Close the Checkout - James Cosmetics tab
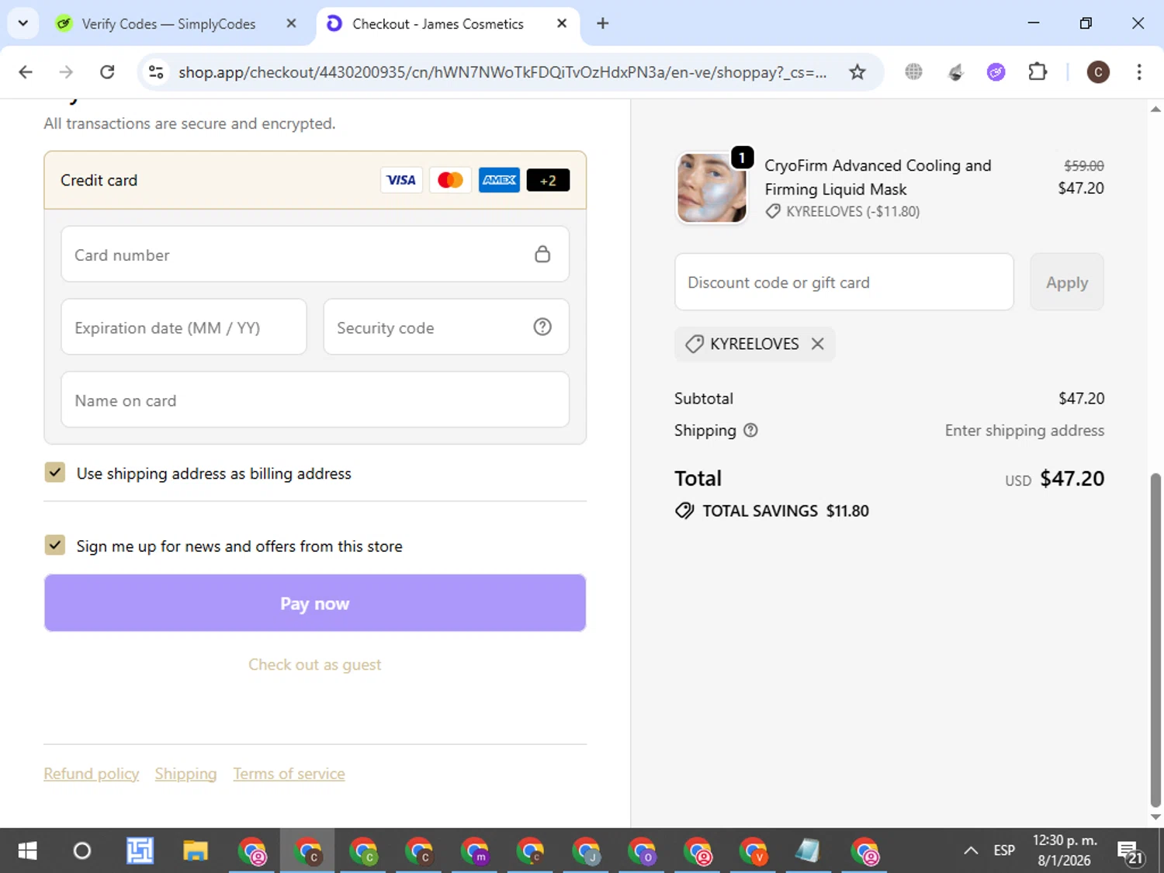The width and height of the screenshot is (1164, 873). point(562,24)
